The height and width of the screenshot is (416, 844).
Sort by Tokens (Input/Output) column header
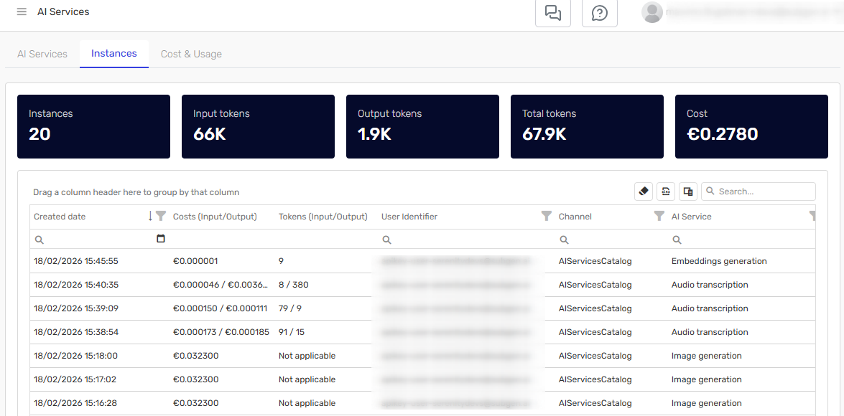pyautogui.click(x=323, y=217)
